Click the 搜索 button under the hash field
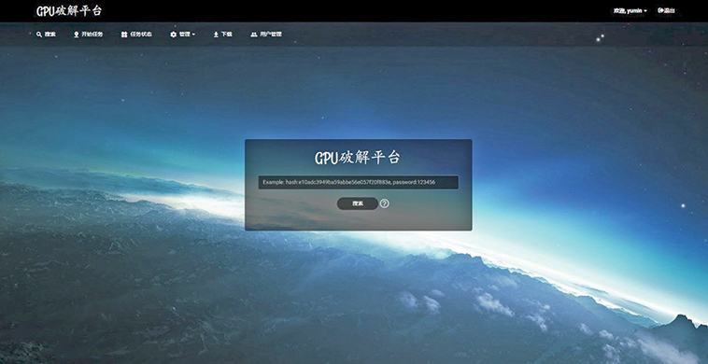Image resolution: width=708 pixels, height=364 pixels. click(x=358, y=203)
